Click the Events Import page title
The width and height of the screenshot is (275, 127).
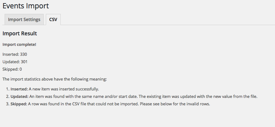(26, 6)
